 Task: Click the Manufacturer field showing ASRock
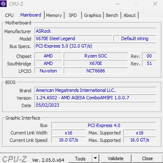click(96, 31)
